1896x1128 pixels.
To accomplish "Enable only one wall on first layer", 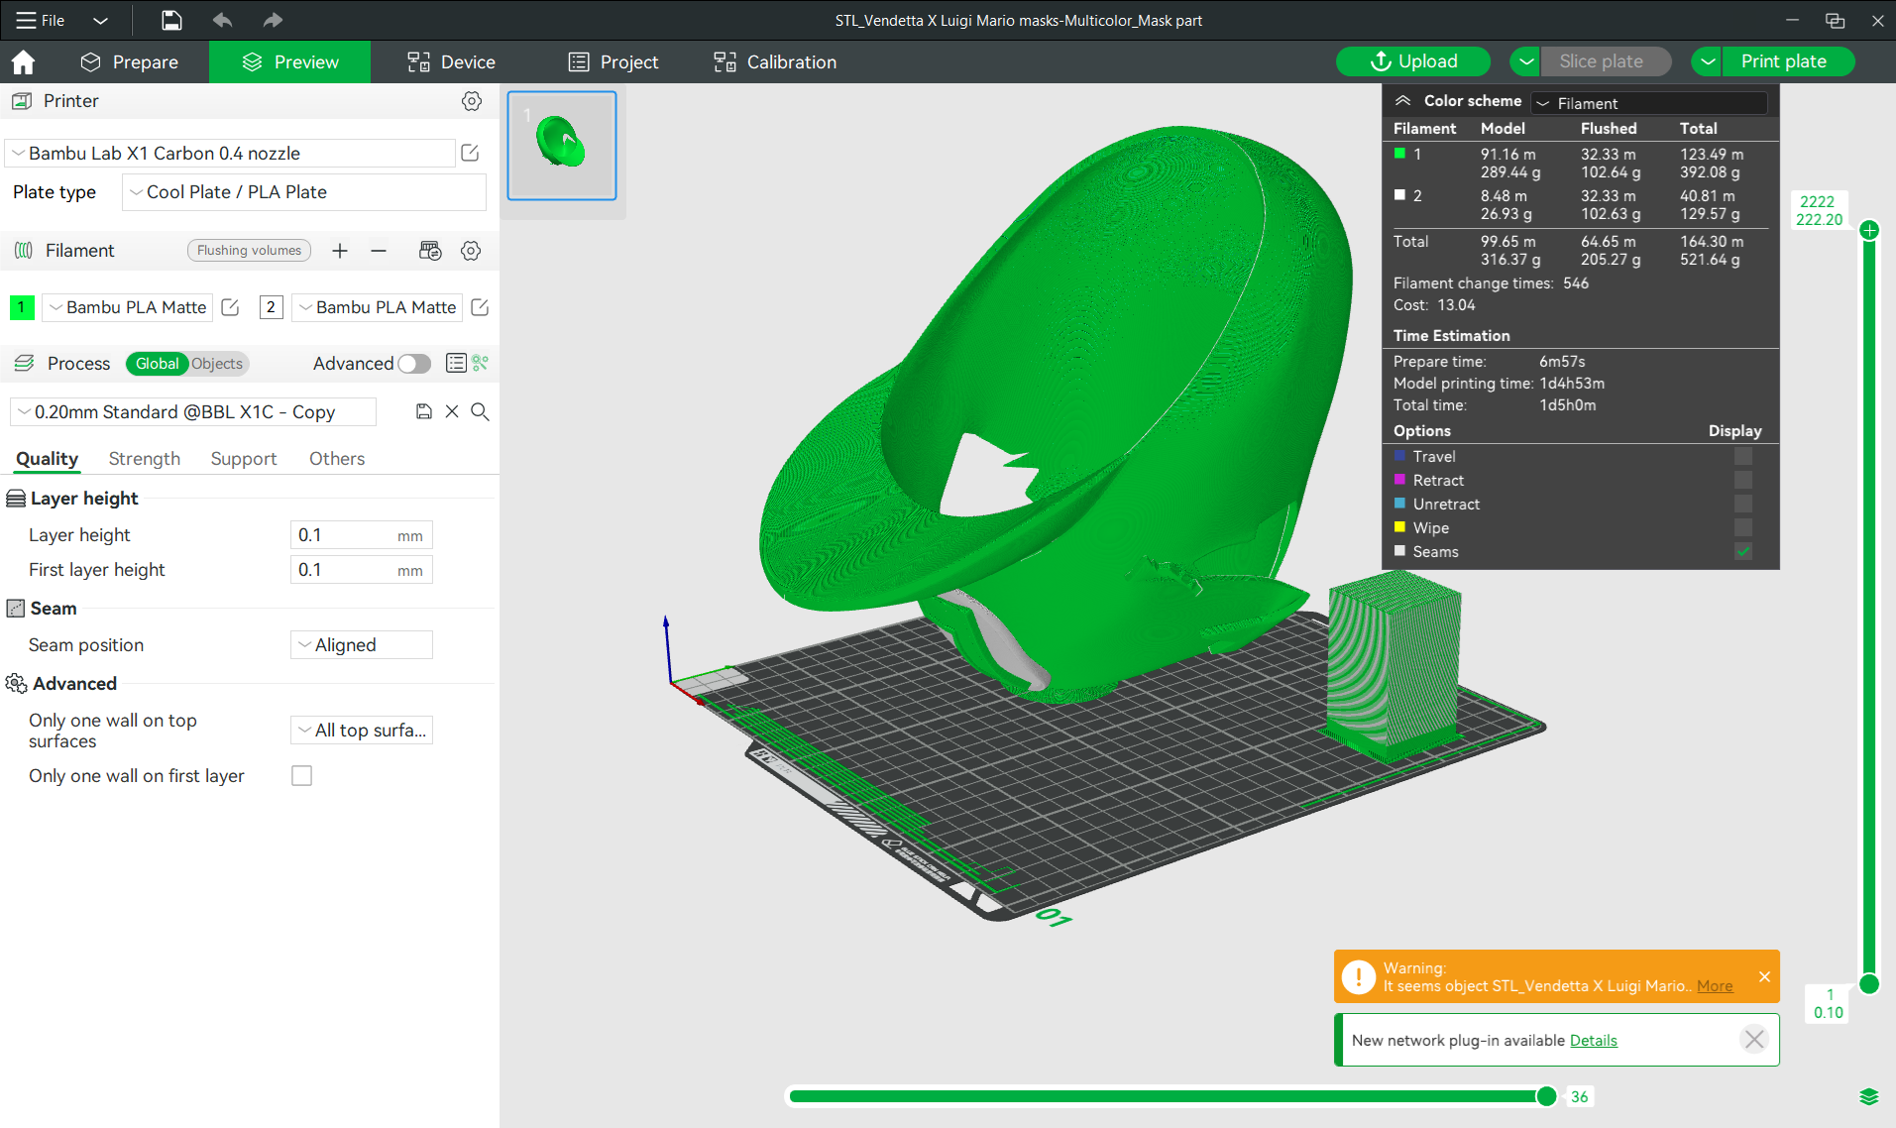I will click(x=301, y=776).
